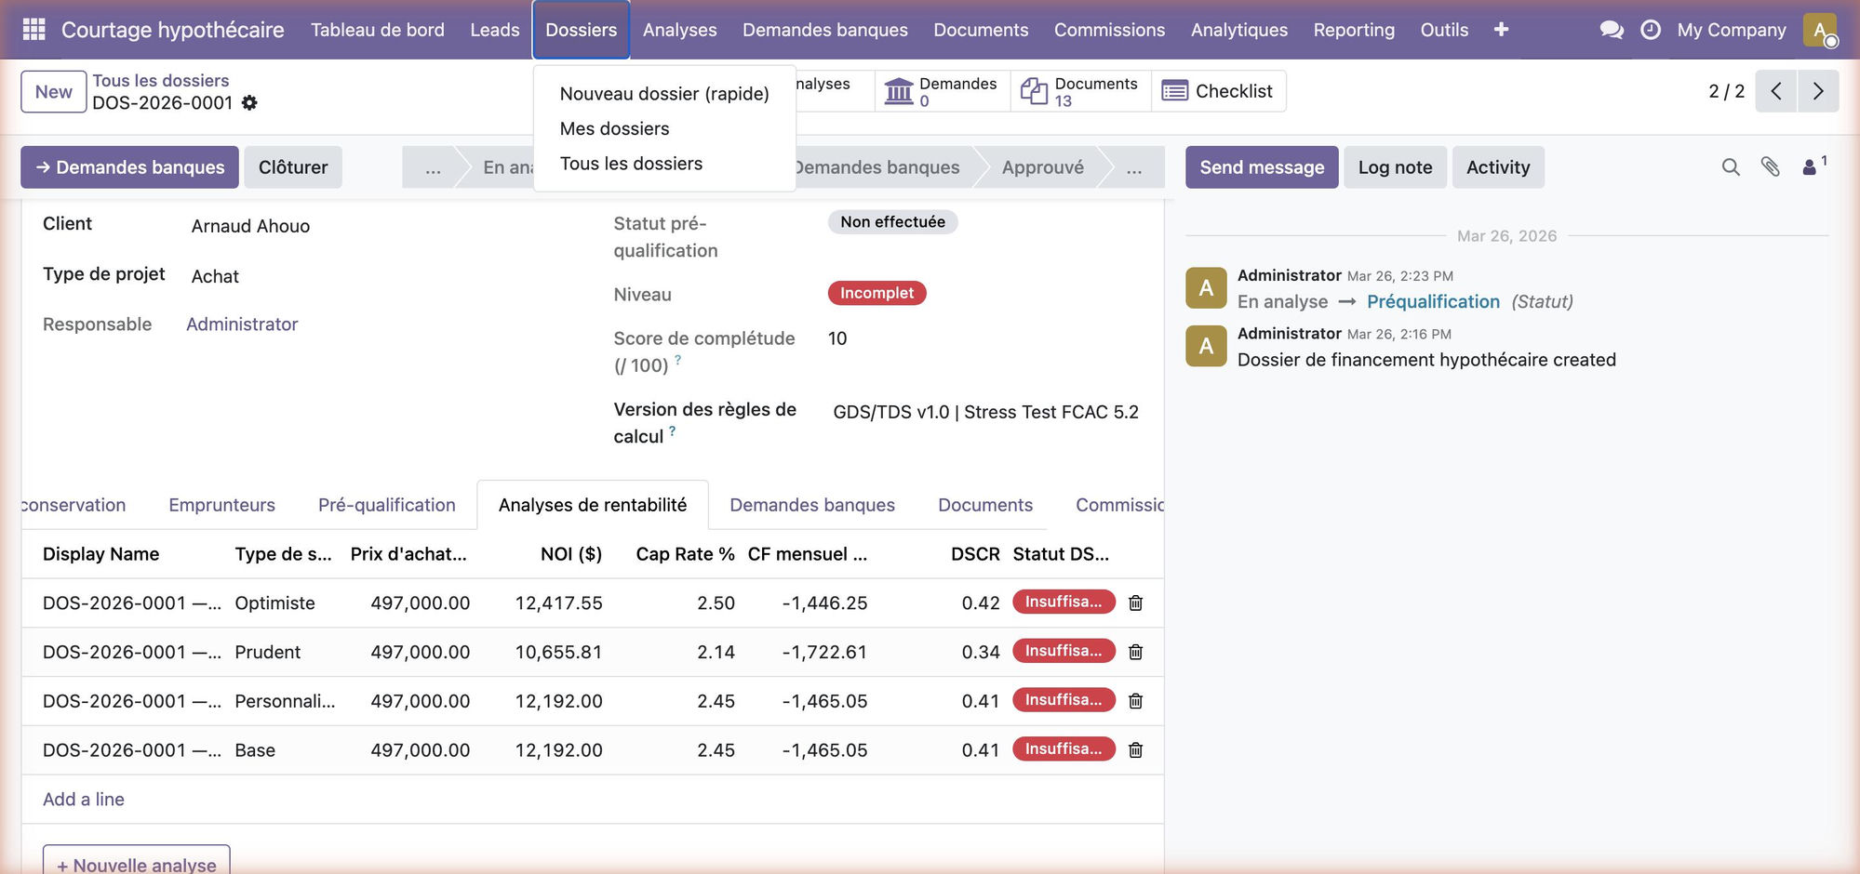Viewport: 1860px width, 874px height.
Task: Open the Analyses top menu
Action: (x=679, y=30)
